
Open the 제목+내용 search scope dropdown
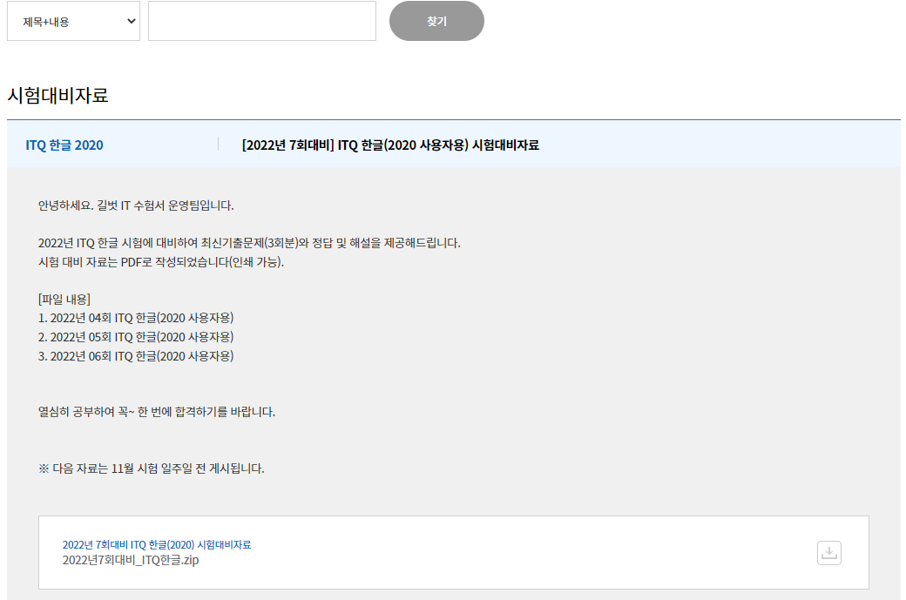[73, 22]
